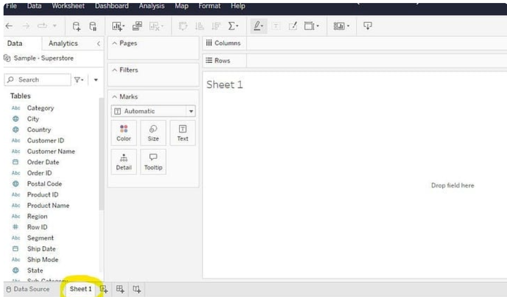Screen dimensions: 507x297
Task: Open the Detail marks card
Action: 124,162
